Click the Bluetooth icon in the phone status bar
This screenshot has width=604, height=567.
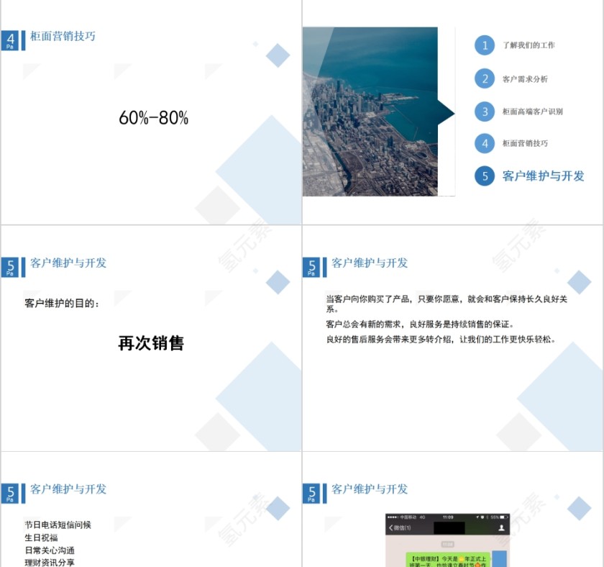coord(486,517)
